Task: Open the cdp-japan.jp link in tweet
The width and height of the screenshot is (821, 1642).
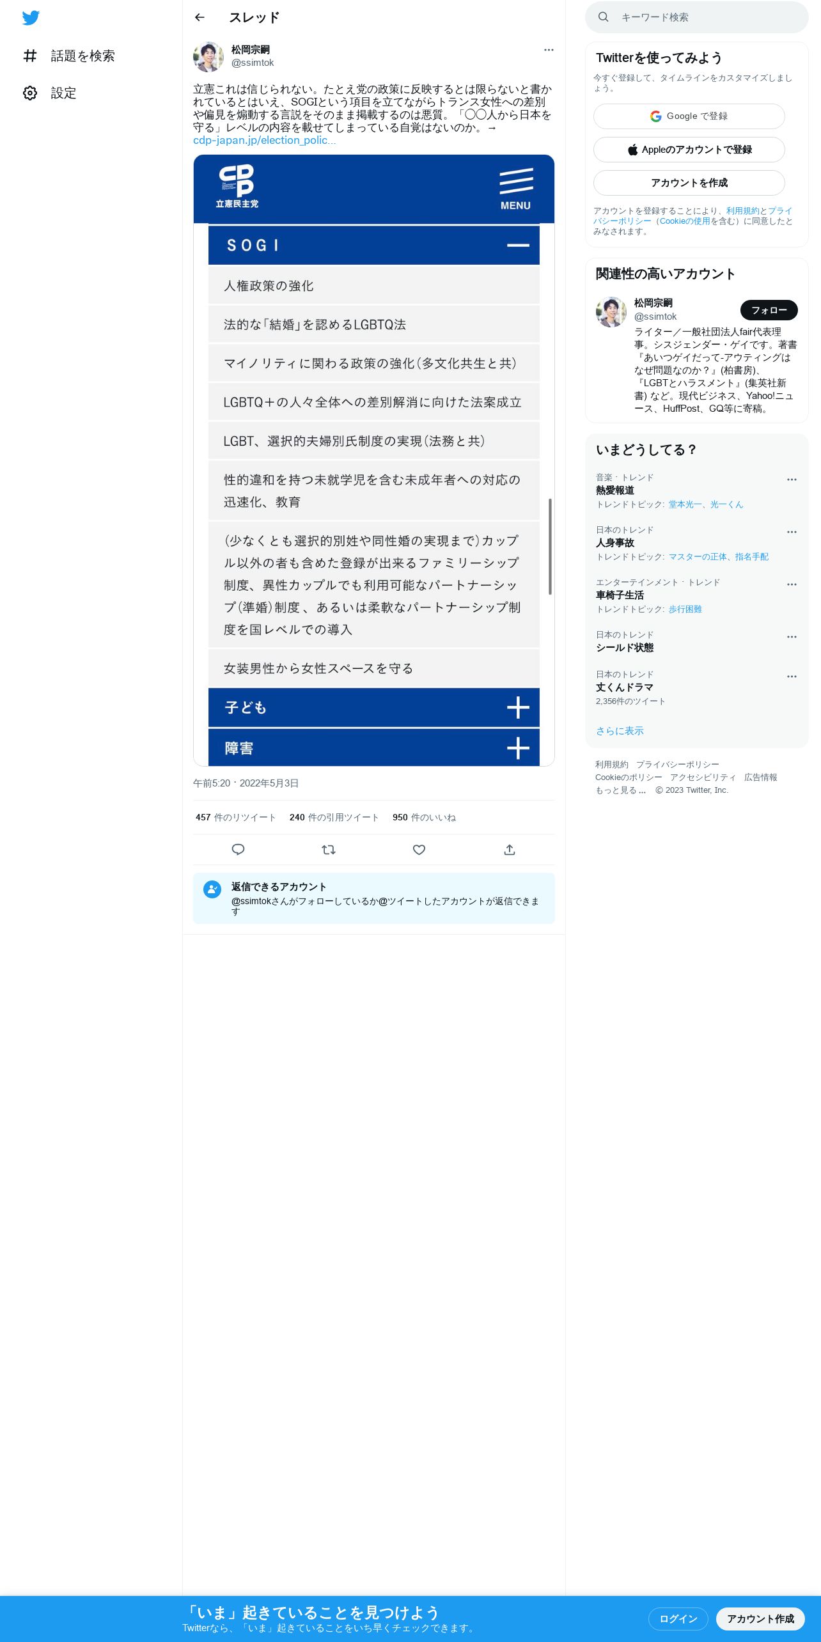Action: [264, 140]
